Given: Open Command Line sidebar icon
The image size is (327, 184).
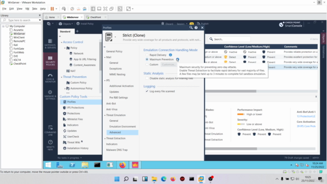Looking at the screenshot, I should pyautogui.click(x=50, y=130).
